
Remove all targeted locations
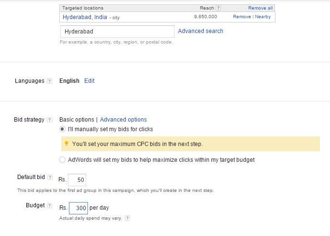click(x=260, y=8)
